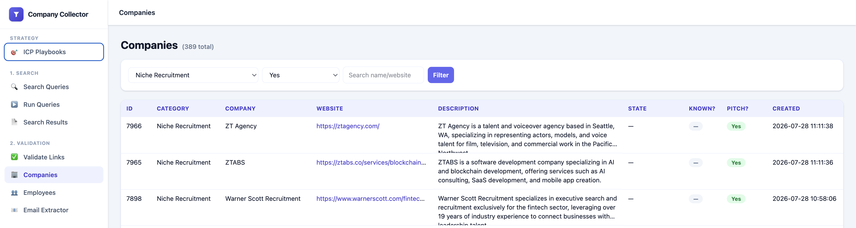This screenshot has width=856, height=228.
Task: Click the STATE column header
Action: coord(637,109)
